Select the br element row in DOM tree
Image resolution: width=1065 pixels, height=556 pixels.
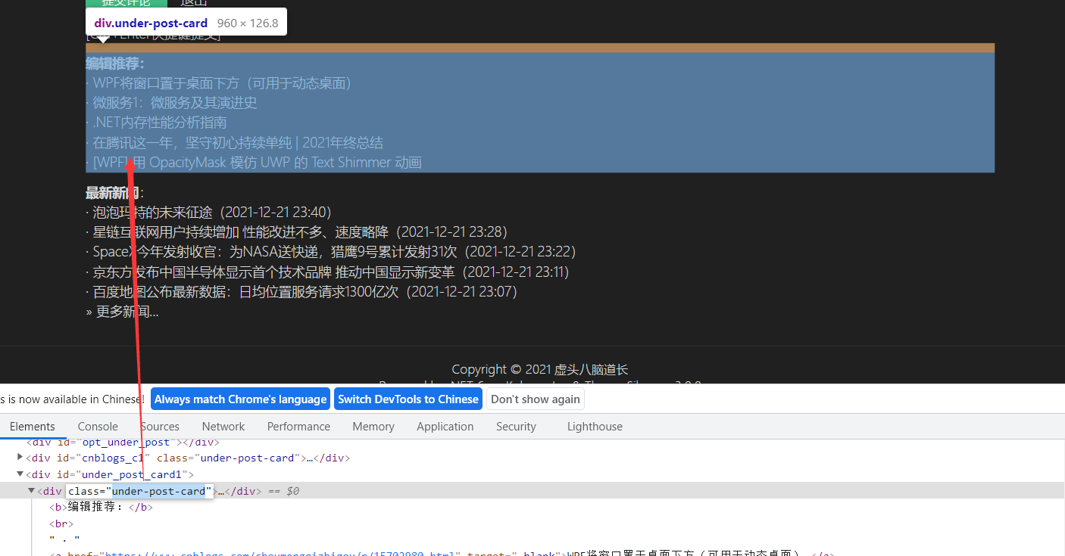coord(61,523)
